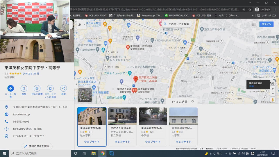Click the Chrome taskbar icon

[103, 153]
